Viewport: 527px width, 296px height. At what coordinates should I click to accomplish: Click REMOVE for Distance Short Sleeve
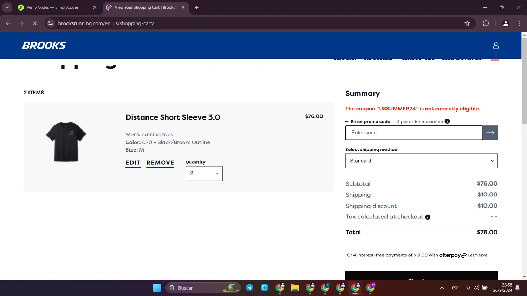pyautogui.click(x=160, y=163)
